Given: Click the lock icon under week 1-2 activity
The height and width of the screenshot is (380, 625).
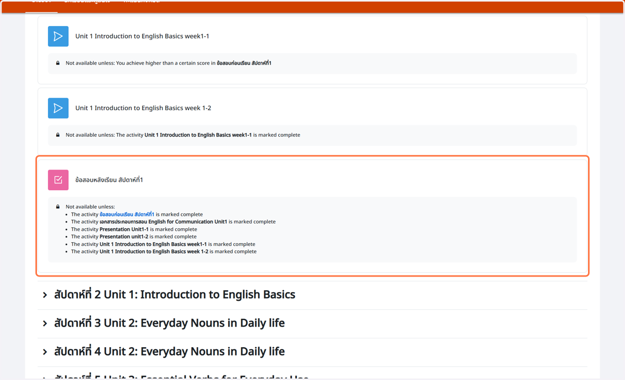Looking at the screenshot, I should click(58, 135).
